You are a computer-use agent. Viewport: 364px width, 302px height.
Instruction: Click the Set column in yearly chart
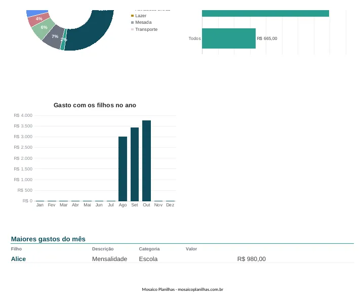(x=135, y=164)
